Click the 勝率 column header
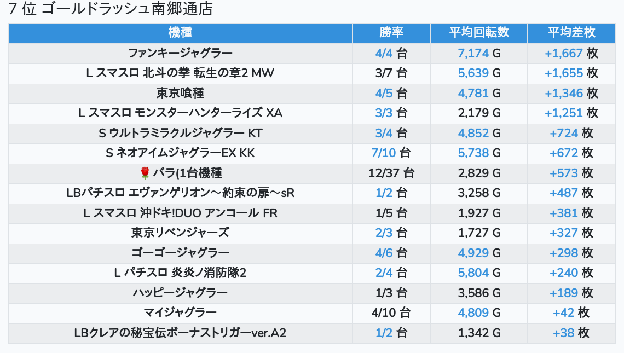This screenshot has height=353, width=624. 391,33
